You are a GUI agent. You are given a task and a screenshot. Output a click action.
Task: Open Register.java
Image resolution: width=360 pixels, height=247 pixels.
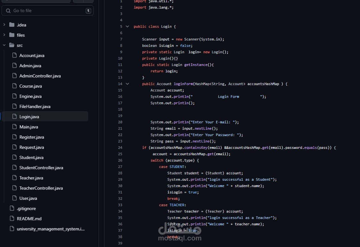pyautogui.click(x=32, y=137)
